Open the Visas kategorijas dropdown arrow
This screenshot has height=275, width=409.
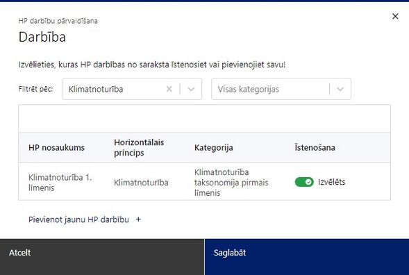pos(340,89)
